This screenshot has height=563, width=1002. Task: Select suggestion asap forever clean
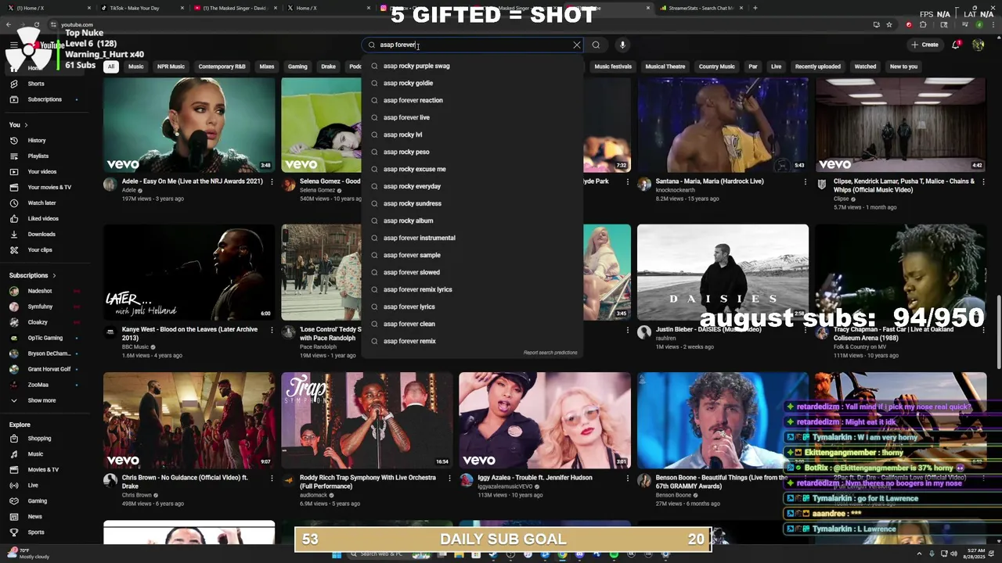472,324
